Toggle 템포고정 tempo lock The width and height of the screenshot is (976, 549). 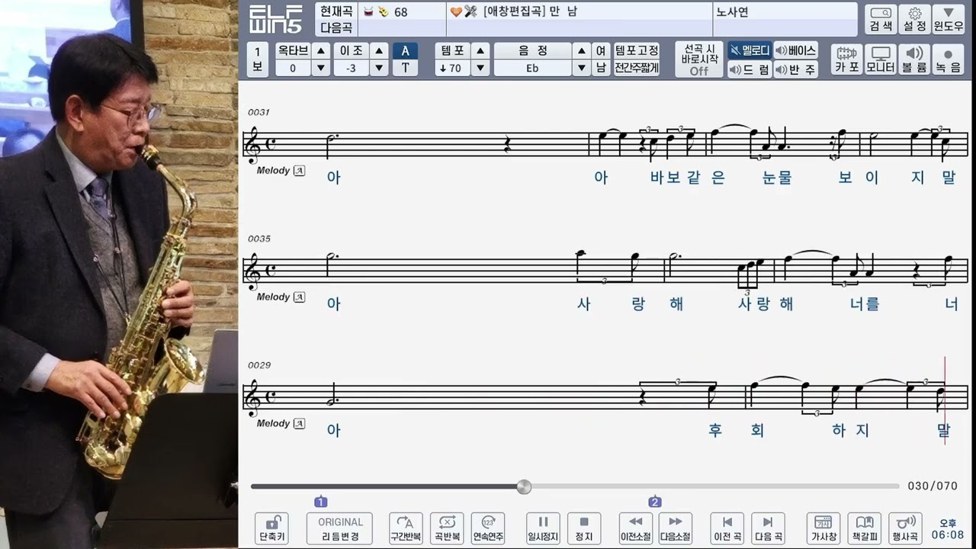point(637,50)
